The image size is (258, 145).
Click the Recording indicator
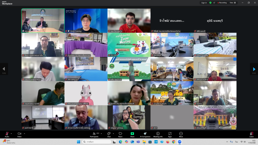point(222,3)
